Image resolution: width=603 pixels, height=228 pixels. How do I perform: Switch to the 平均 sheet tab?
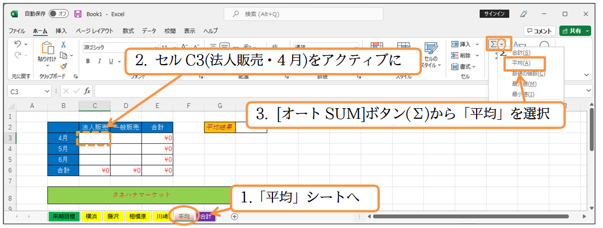pos(185,216)
